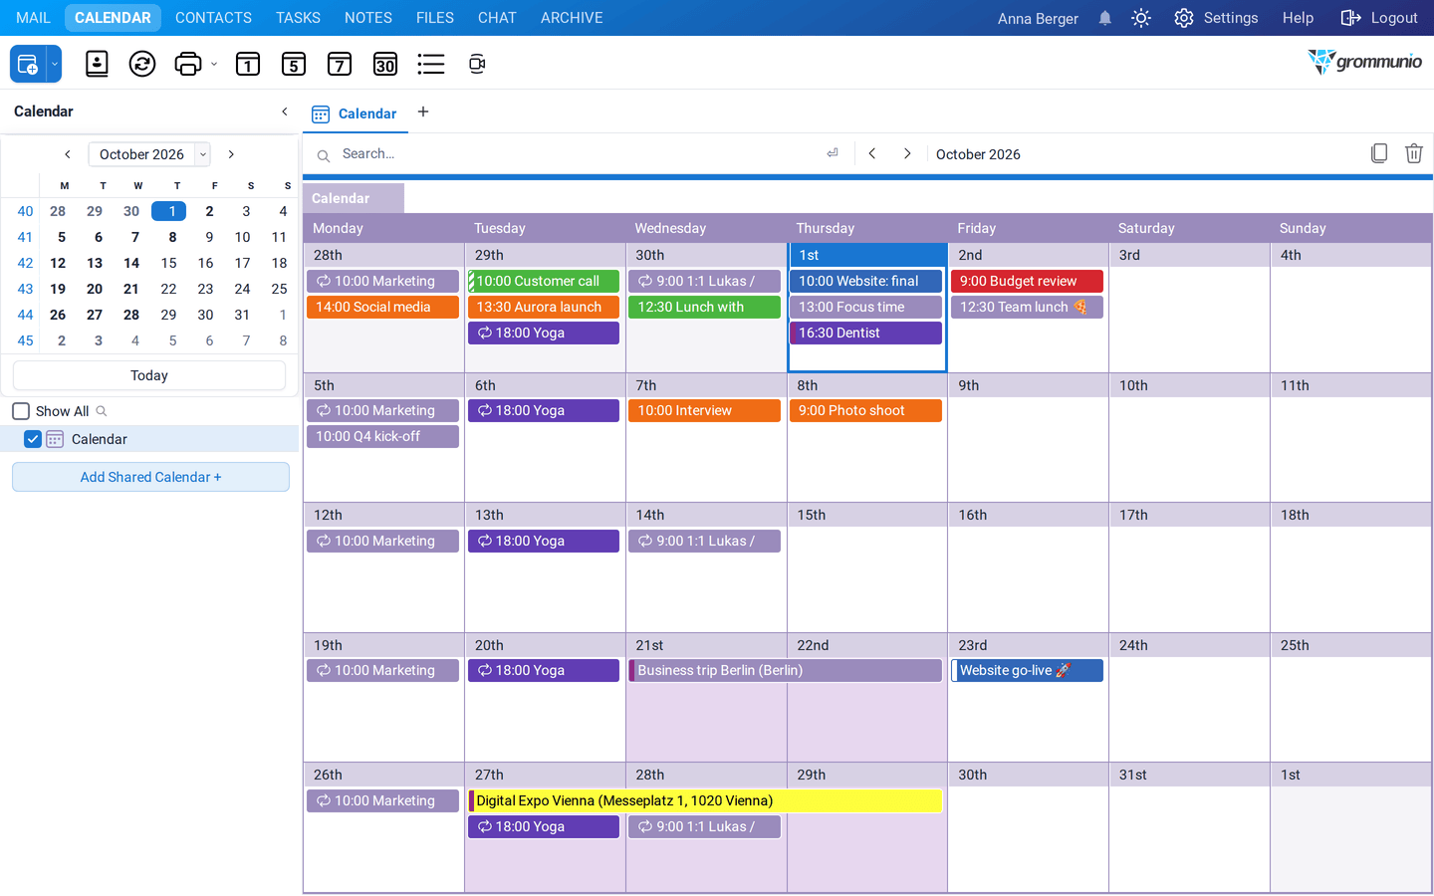This screenshot has height=896, width=1434.
Task: Switch to list view icon
Action: [431, 64]
